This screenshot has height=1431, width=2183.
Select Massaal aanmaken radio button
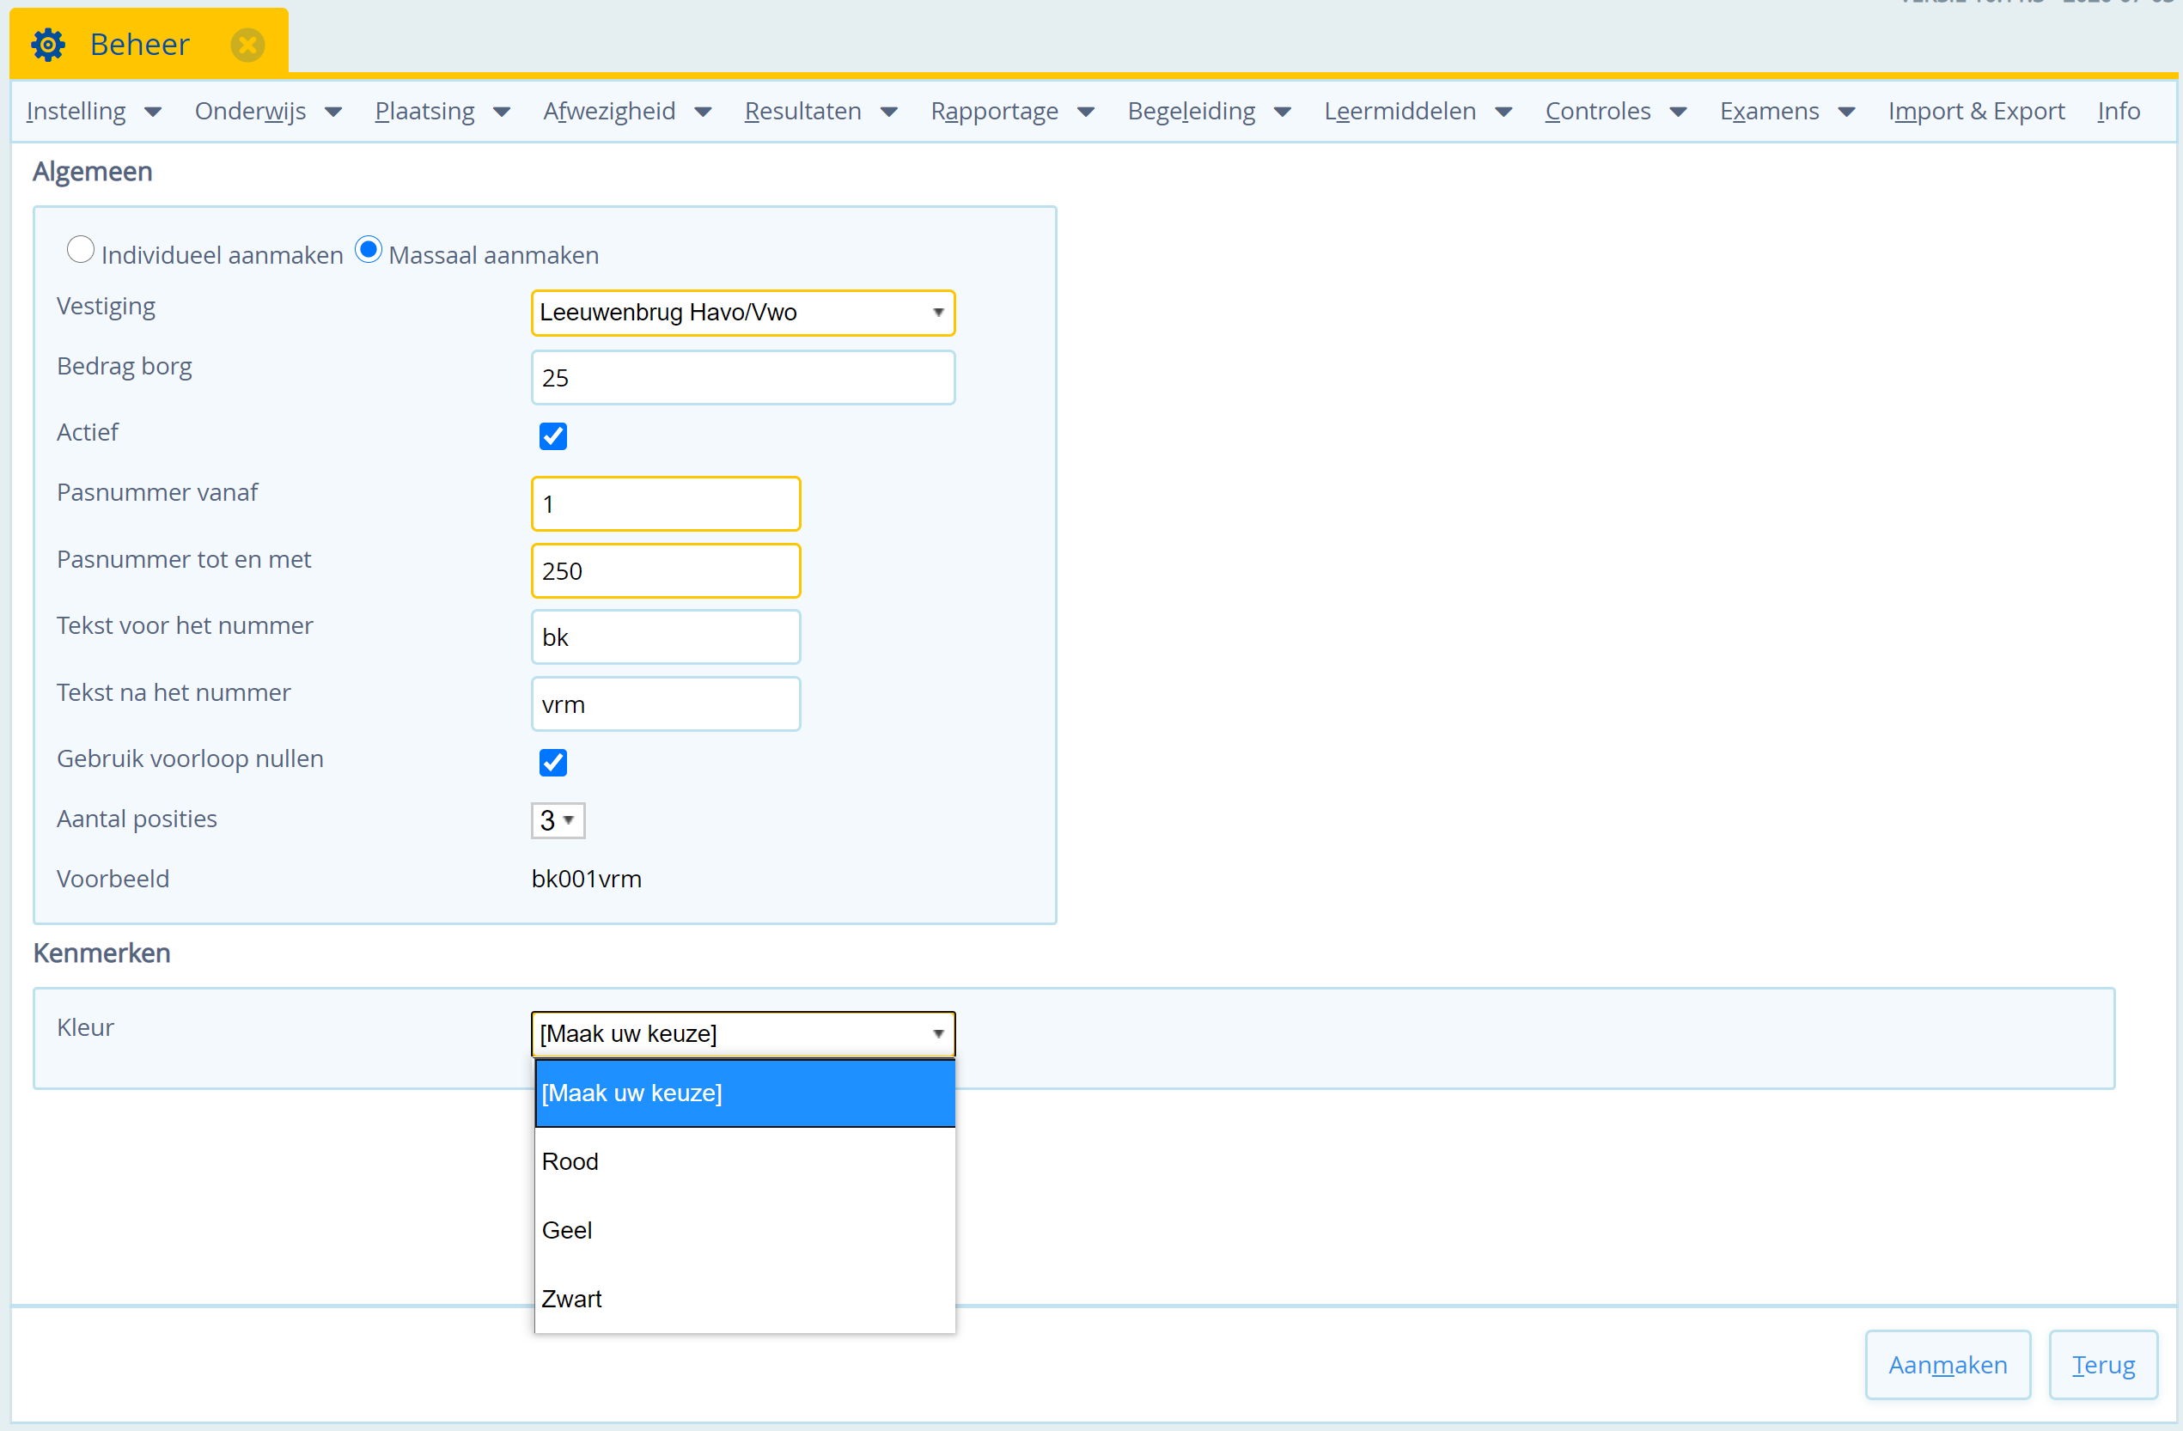click(369, 249)
